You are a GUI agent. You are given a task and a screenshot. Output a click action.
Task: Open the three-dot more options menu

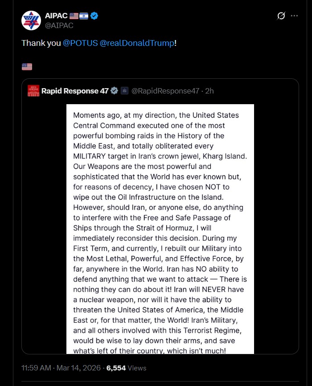[x=294, y=16]
